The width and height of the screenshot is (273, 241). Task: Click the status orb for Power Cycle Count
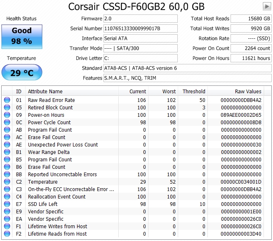7,122
